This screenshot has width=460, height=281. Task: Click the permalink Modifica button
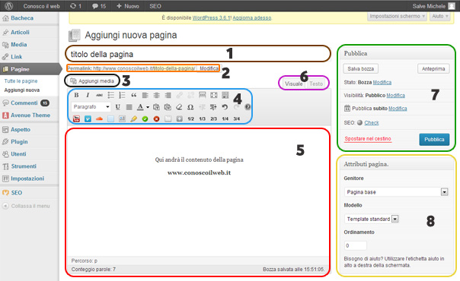click(209, 68)
